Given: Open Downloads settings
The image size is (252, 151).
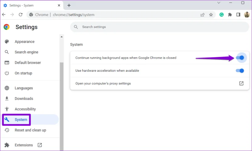Looking at the screenshot, I should pos(24,98).
